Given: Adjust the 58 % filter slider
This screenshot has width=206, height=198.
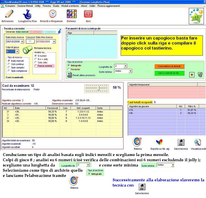Looking at the screenshot, I should pyautogui.click(x=98, y=88).
